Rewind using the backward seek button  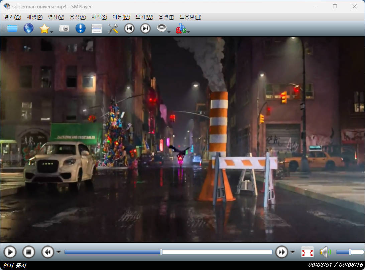point(48,252)
